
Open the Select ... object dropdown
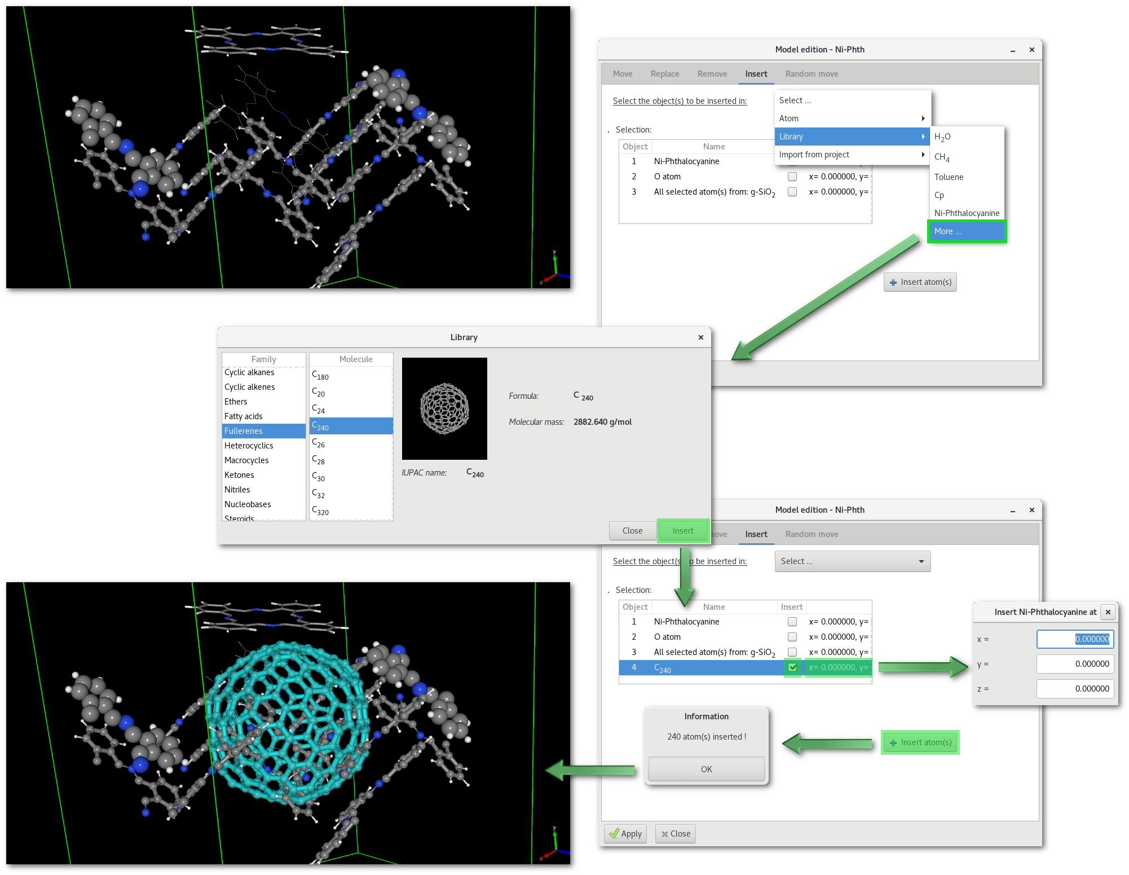tap(852, 561)
